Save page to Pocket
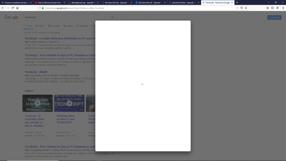 [241, 8]
